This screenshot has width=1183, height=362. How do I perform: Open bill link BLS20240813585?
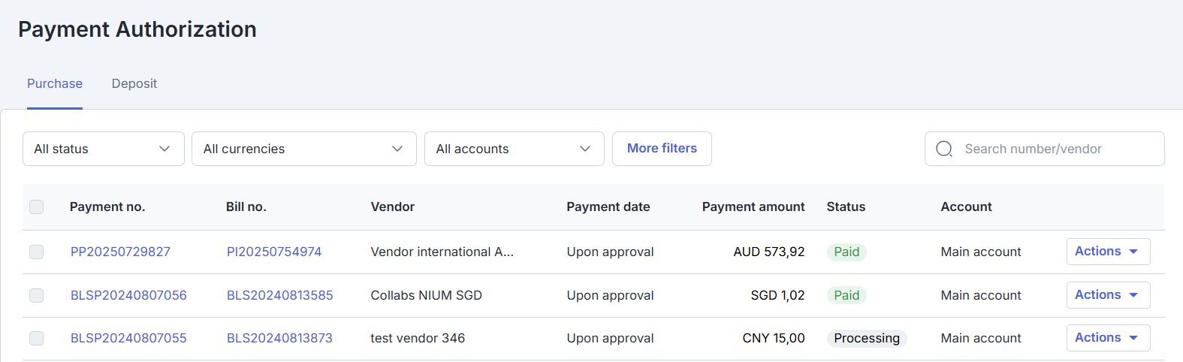(x=279, y=295)
